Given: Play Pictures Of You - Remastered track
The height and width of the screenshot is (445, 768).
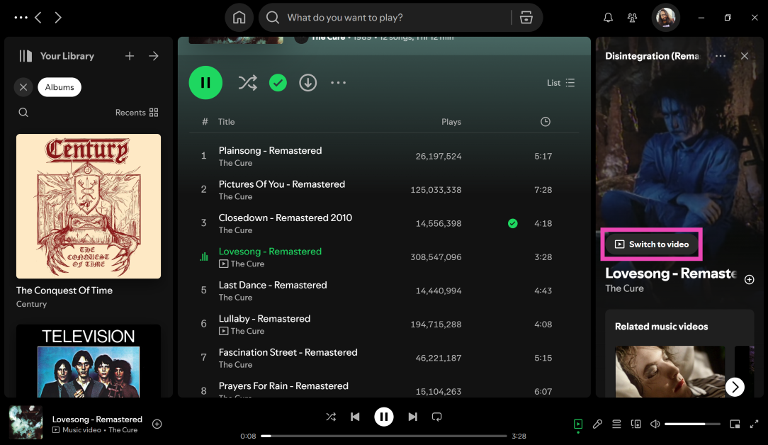Looking at the screenshot, I should [x=281, y=184].
